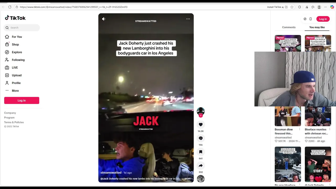Click the TikTok logo
Viewport: 336px width, 189px height.
tap(15, 18)
